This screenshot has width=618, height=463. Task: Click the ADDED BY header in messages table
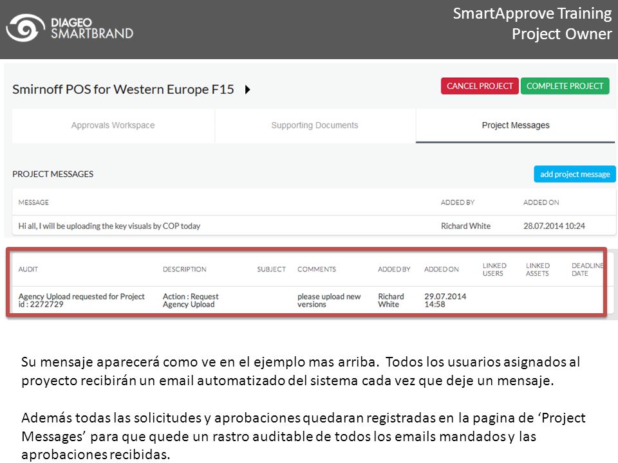pyautogui.click(x=458, y=203)
